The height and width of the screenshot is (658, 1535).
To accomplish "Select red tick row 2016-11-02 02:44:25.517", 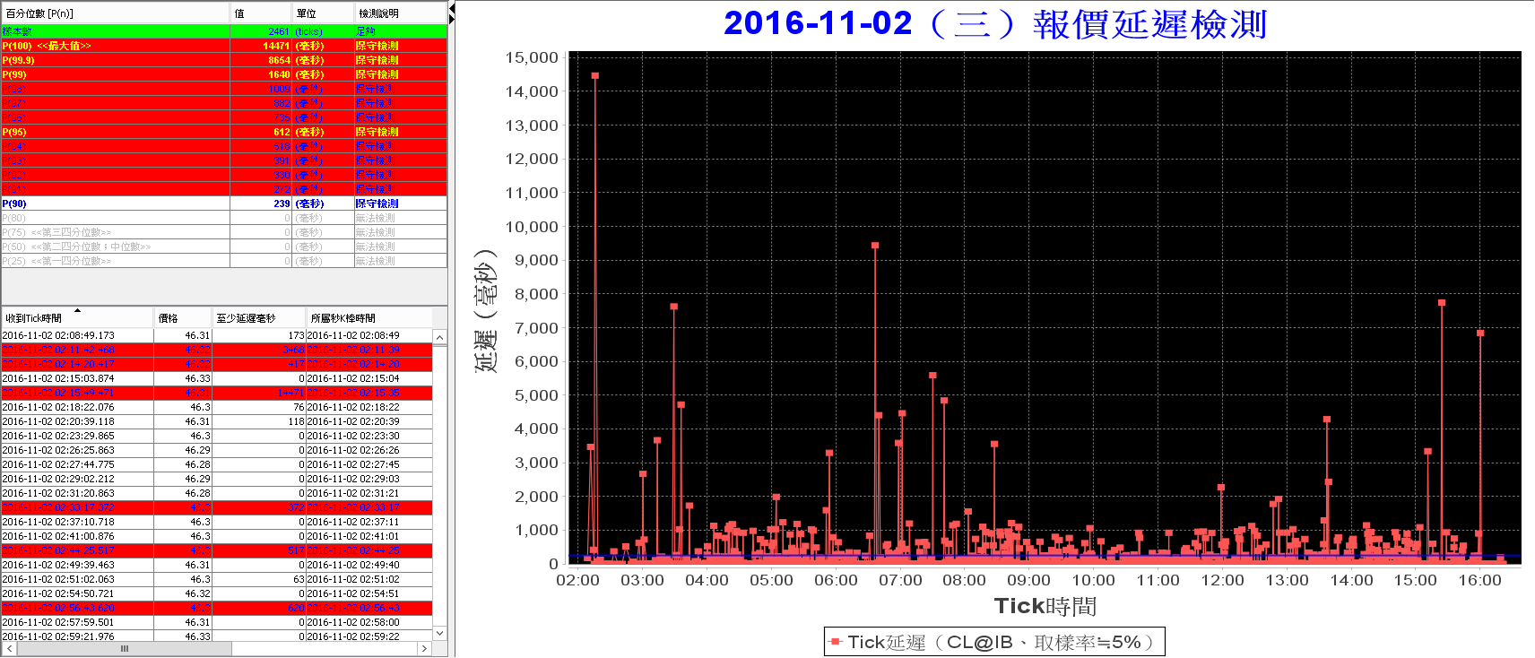I will pyautogui.click(x=217, y=550).
